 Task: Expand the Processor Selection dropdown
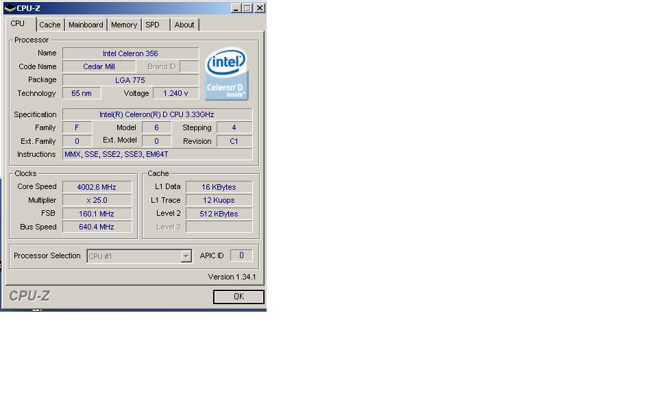coord(186,256)
